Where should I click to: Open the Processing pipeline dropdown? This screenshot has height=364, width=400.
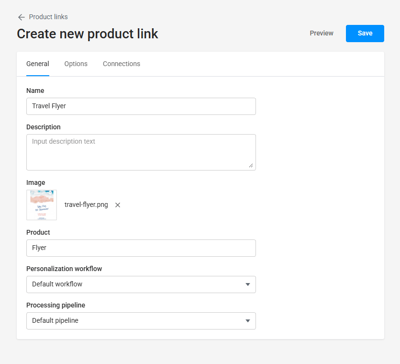click(x=141, y=321)
